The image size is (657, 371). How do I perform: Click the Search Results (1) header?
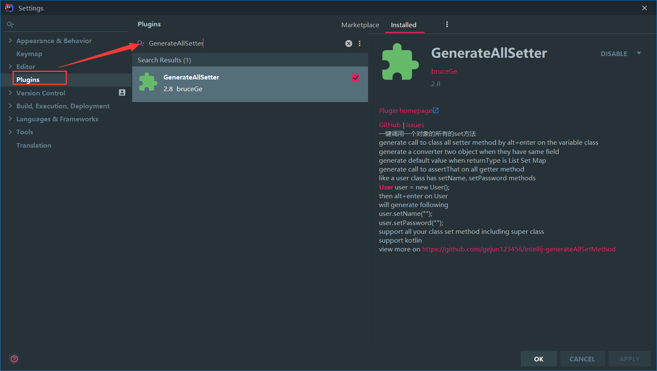tap(164, 60)
